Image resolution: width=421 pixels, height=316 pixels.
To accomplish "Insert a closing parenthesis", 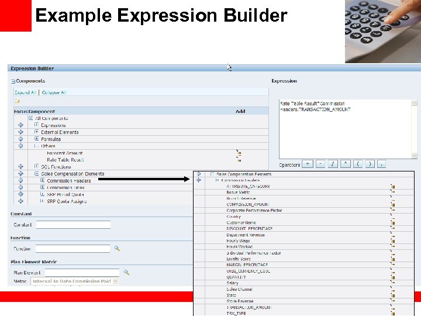I will coord(370,164).
